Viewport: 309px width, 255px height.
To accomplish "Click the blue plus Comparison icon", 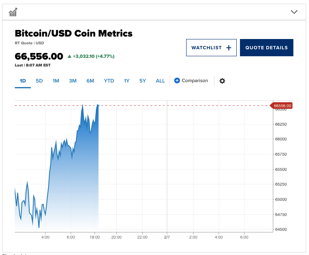I will coord(177,80).
